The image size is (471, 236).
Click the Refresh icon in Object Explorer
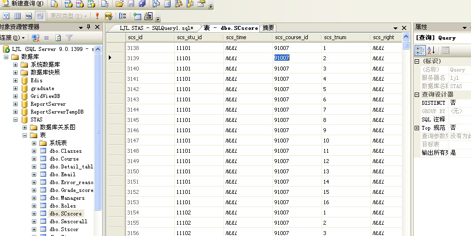click(x=58, y=37)
